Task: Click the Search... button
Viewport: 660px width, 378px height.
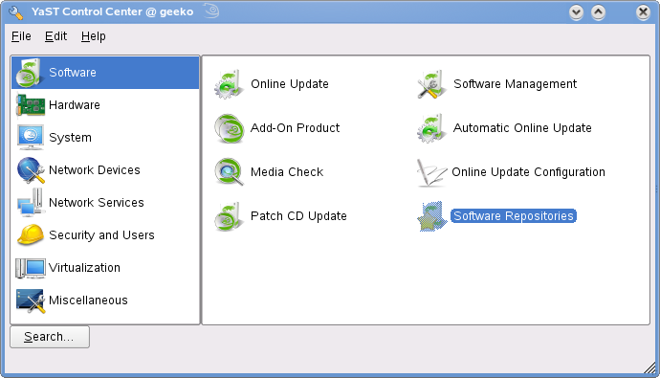Action: pos(50,337)
